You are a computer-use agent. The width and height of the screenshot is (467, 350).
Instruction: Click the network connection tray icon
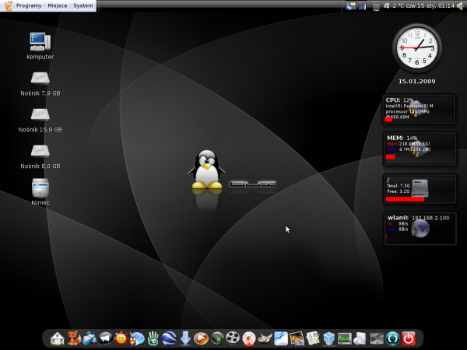tap(351, 5)
